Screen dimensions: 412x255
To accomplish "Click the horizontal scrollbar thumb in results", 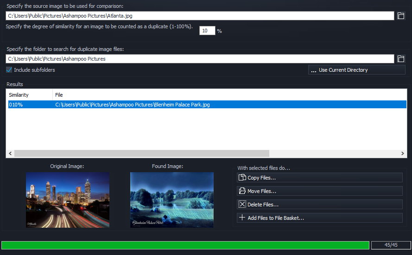I will (141, 154).
